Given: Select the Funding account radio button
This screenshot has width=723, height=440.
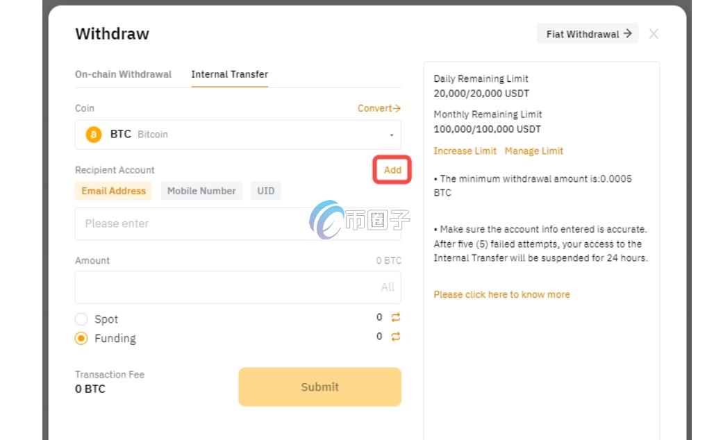Looking at the screenshot, I should pos(81,339).
